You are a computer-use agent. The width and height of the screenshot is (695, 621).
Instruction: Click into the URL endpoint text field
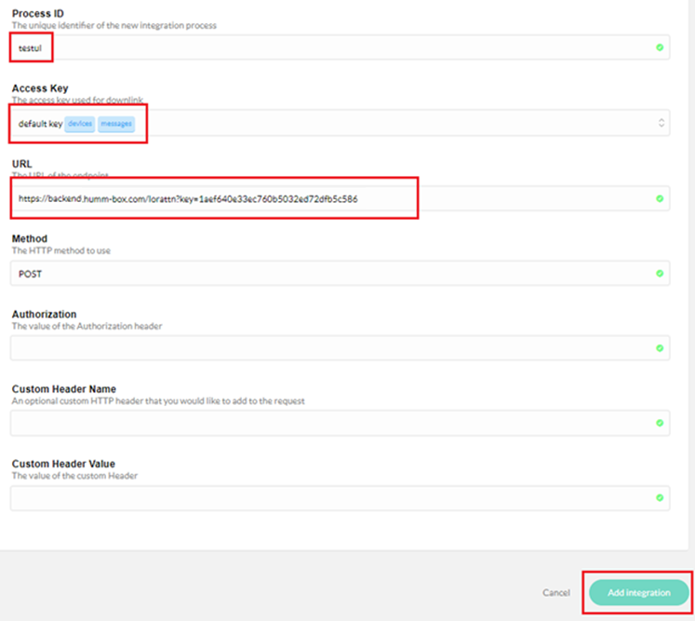pos(335,198)
